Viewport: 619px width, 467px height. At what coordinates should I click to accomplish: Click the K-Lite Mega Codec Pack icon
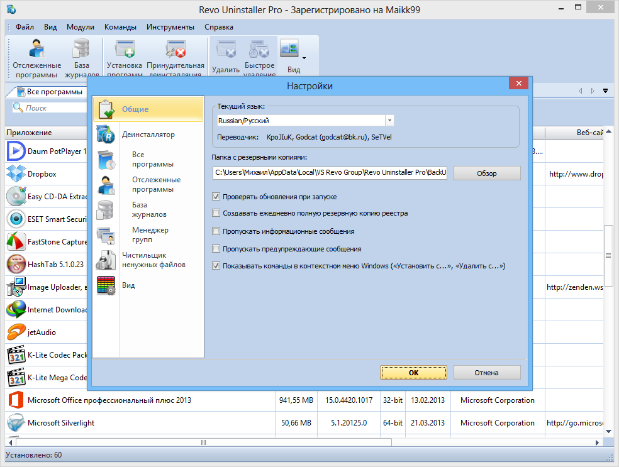tap(16, 378)
